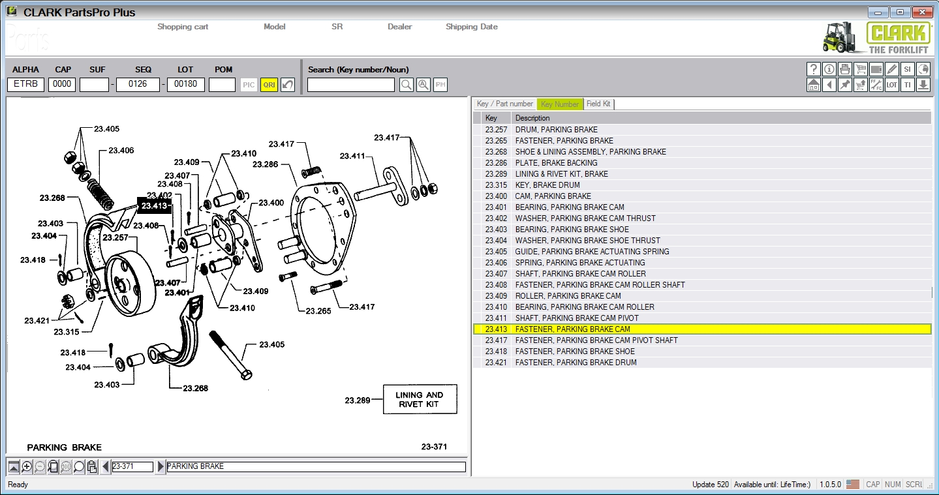Toggle the SI button
The image size is (939, 495).
[907, 69]
